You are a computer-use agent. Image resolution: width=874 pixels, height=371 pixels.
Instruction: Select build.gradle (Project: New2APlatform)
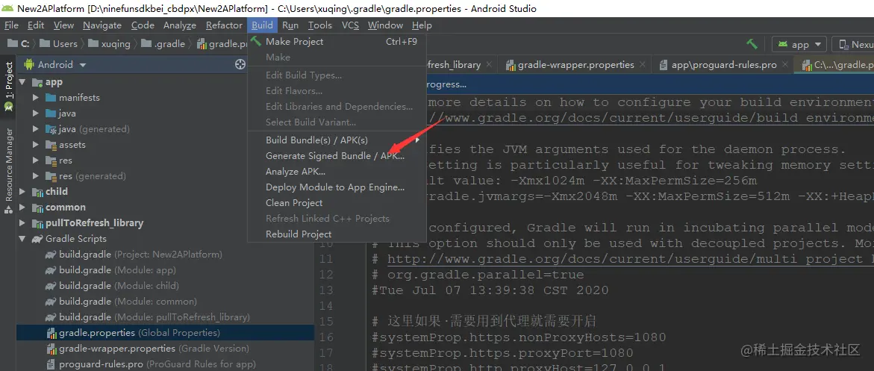[x=140, y=255]
